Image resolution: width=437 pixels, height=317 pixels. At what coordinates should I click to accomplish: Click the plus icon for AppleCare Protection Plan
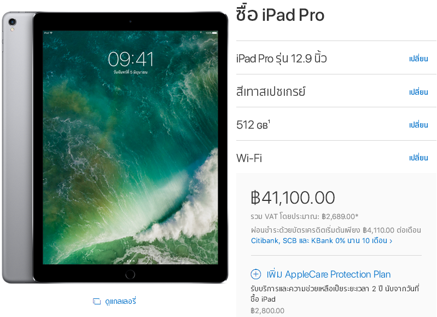[x=256, y=274]
